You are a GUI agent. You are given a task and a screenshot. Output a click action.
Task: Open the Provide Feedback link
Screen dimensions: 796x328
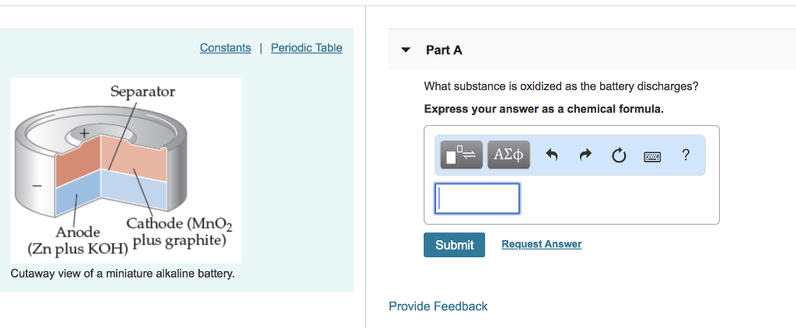click(438, 306)
